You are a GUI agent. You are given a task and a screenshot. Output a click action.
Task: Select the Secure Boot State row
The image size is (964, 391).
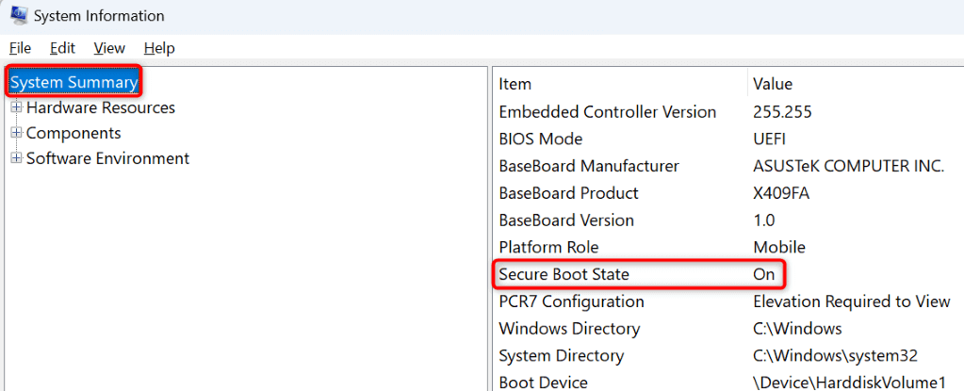[564, 274]
